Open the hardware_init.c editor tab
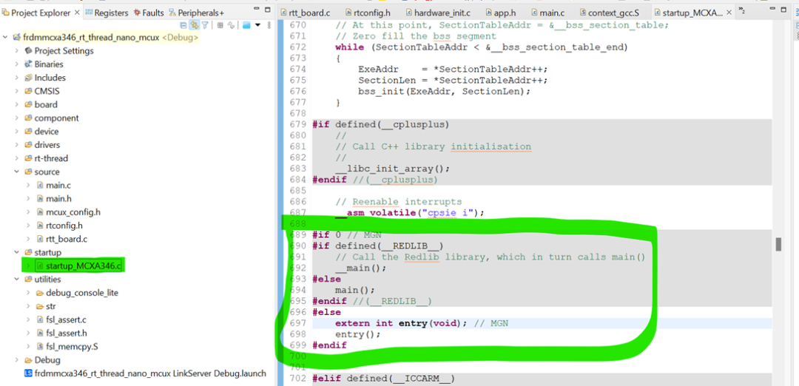 tap(438, 13)
